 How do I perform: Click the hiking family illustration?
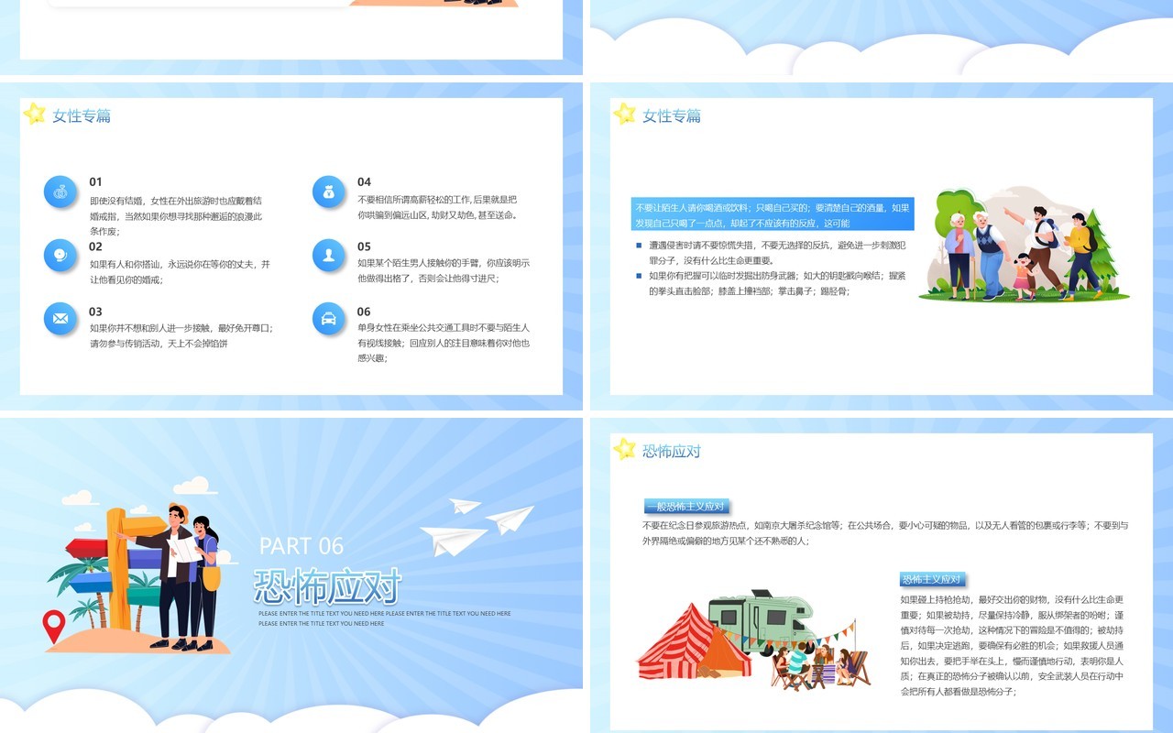coord(1025,245)
